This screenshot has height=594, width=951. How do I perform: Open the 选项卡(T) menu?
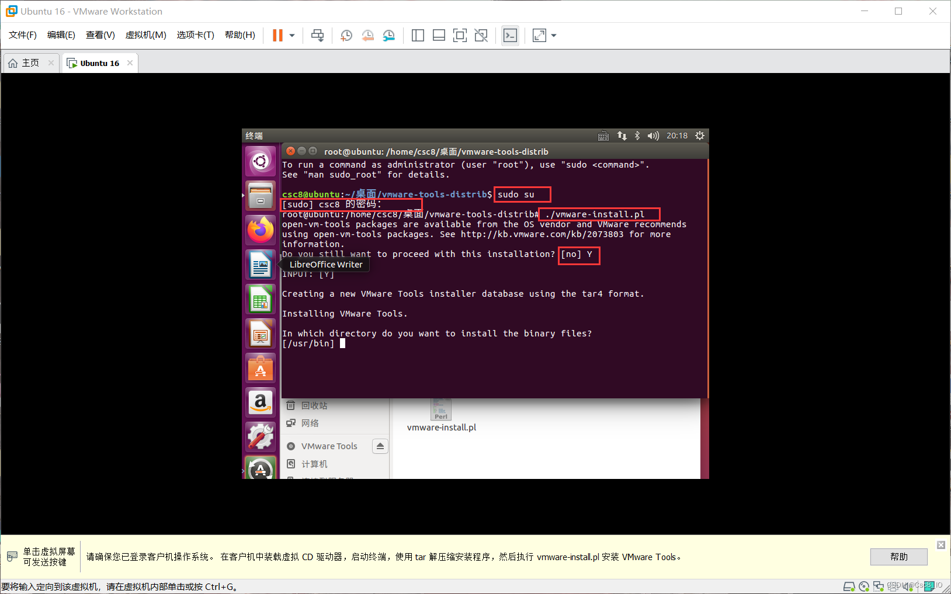click(196, 35)
